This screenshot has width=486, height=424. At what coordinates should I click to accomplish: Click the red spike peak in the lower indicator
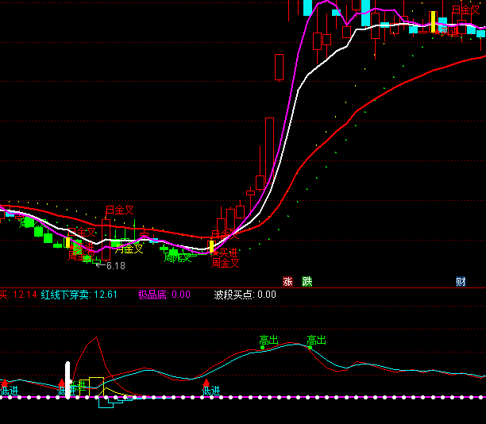(96, 338)
